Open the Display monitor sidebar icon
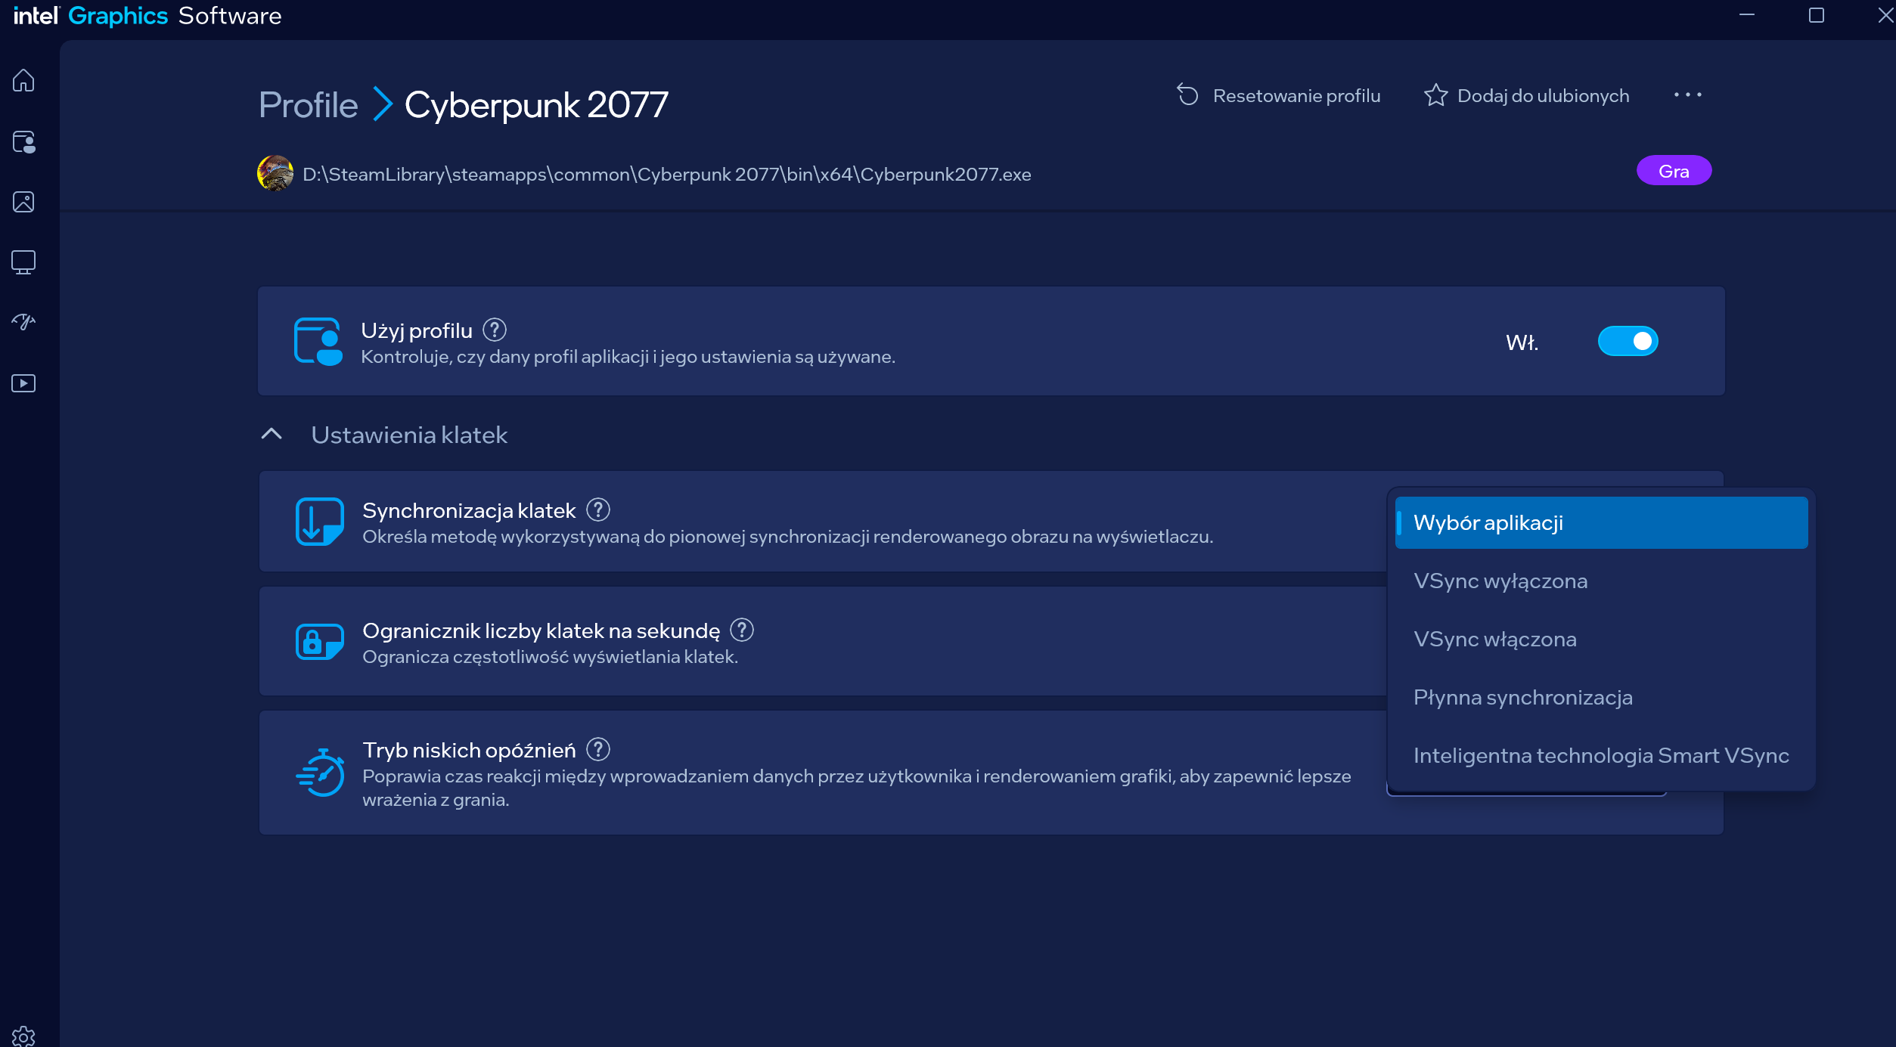The image size is (1896, 1047). click(23, 262)
